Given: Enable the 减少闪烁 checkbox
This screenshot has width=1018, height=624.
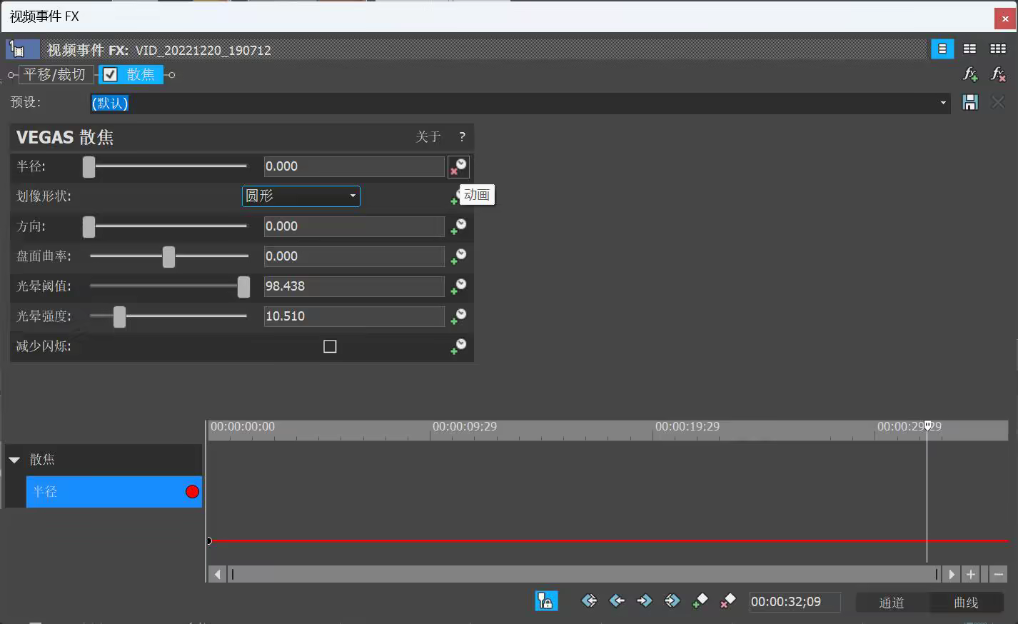Looking at the screenshot, I should pyautogui.click(x=330, y=346).
